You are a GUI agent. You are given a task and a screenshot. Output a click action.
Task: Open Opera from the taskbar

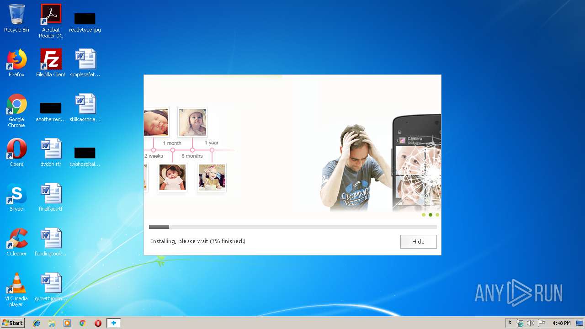pos(98,323)
